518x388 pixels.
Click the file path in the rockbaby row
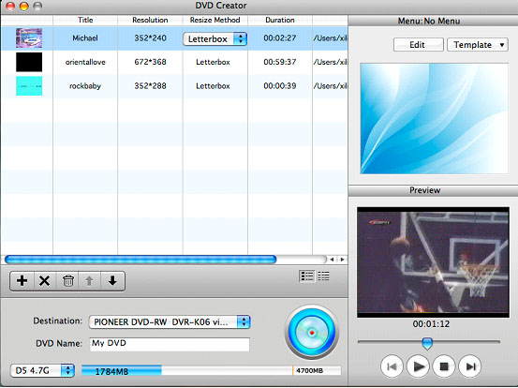click(331, 86)
